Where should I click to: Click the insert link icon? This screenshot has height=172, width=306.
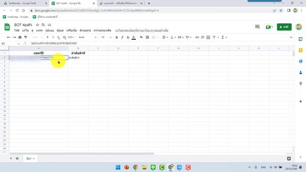pos(197,37)
